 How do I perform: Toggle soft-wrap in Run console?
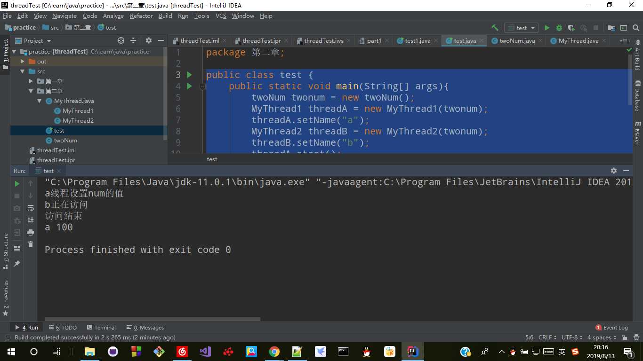pos(31,208)
